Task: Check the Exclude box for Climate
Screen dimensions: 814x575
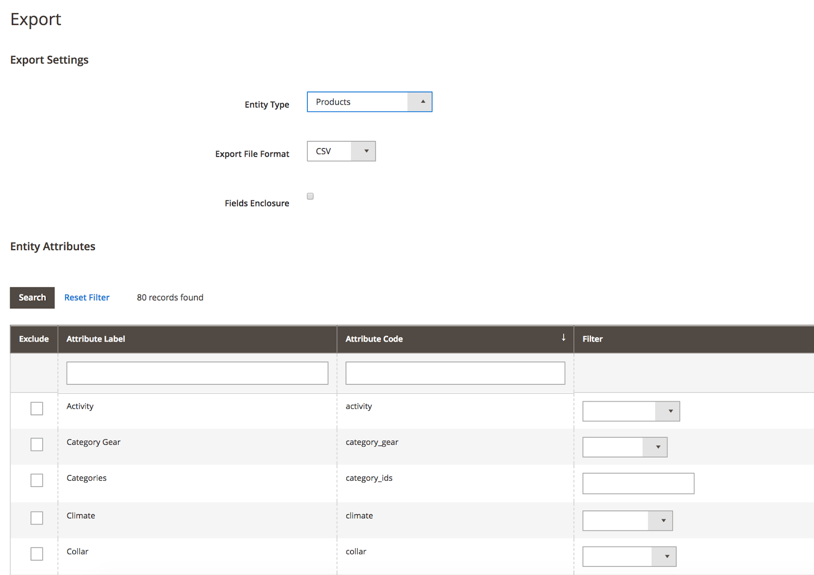Action: pos(37,518)
